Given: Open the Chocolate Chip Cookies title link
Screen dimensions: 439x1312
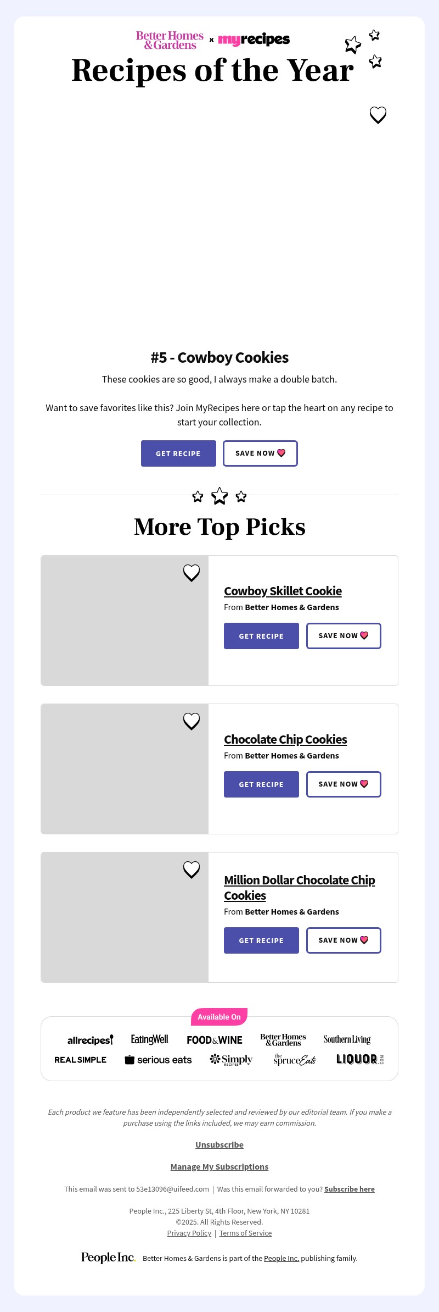Looking at the screenshot, I should [285, 739].
